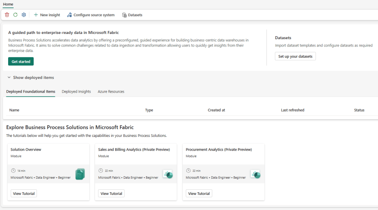This screenshot has width=378, height=210.
Task: Click the New insight plus icon
Action: pos(36,15)
